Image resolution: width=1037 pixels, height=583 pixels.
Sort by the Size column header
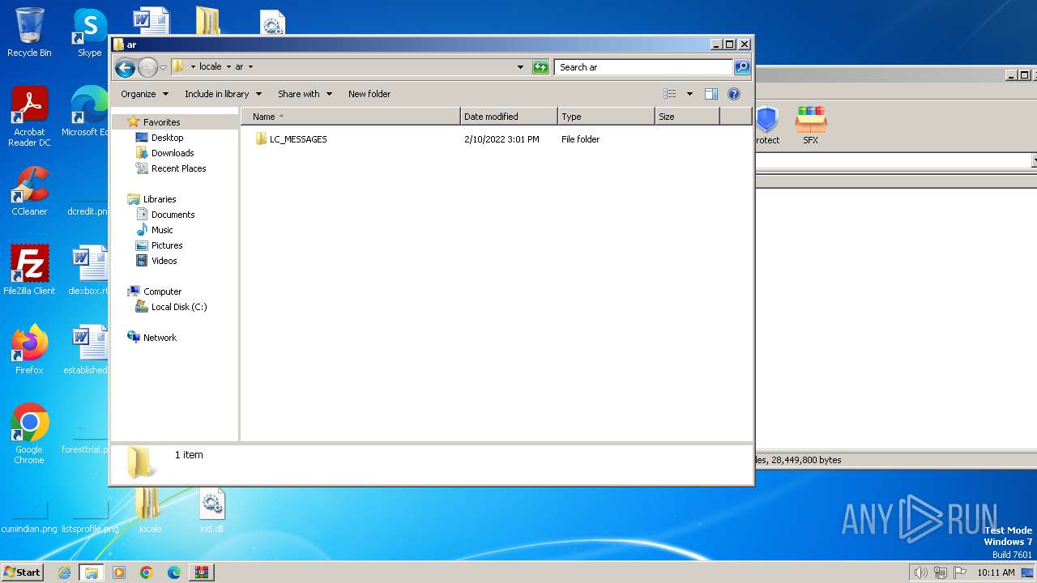[687, 117]
